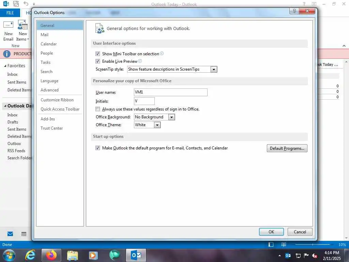This screenshot has width=349, height=262.
Task: Click the Outlook logo icon in title bar
Action: tap(6, 3)
